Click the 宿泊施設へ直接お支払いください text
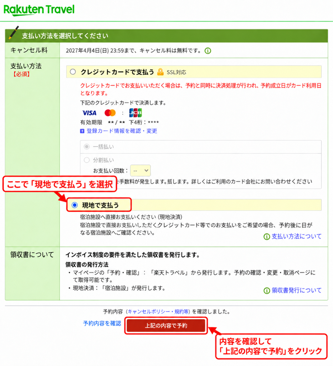 click(x=131, y=217)
